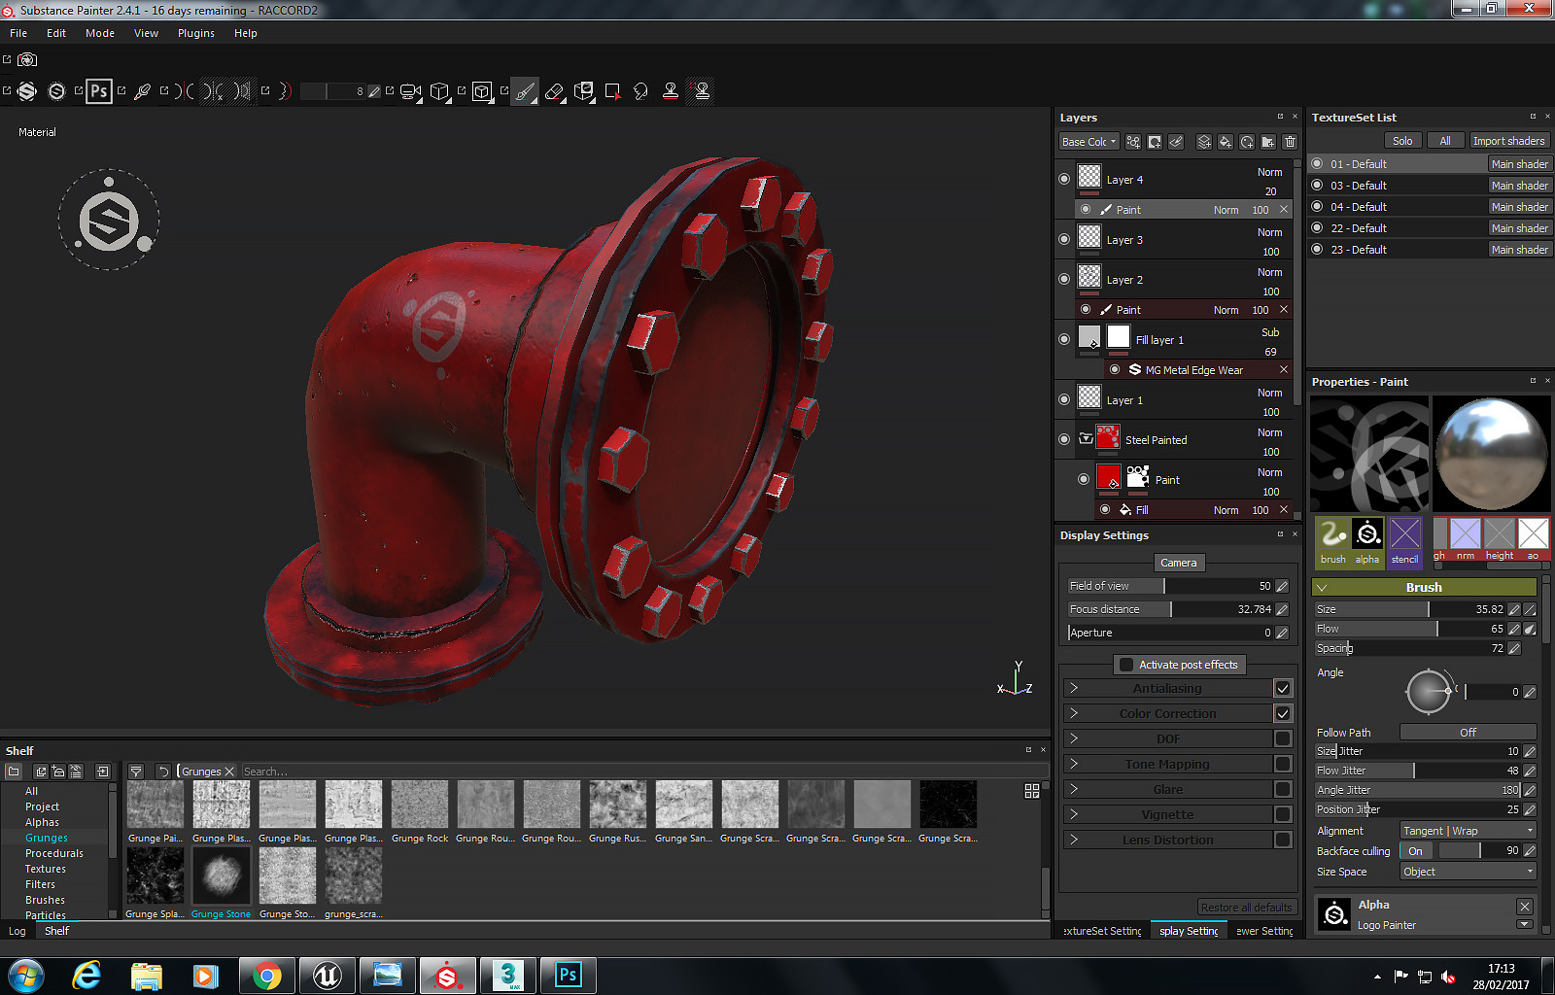The height and width of the screenshot is (995, 1555).
Task: Select the smudge tool in the toolbar
Action: [x=640, y=91]
